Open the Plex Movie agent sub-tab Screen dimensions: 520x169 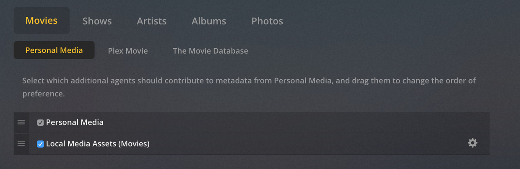coord(128,51)
